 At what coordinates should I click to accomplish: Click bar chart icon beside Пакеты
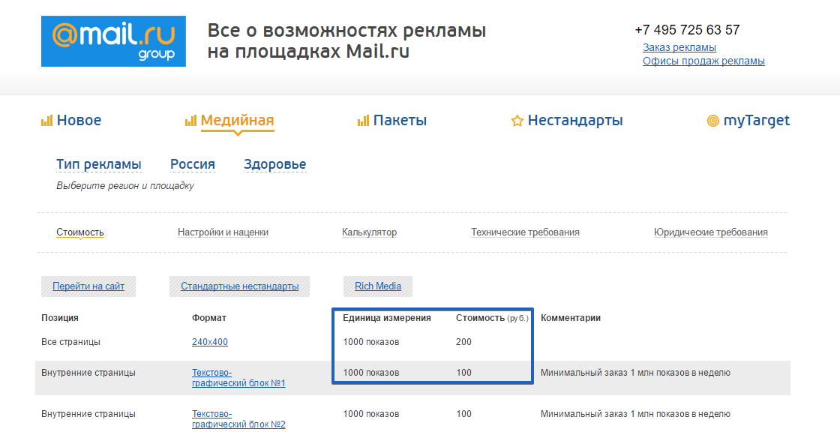363,121
